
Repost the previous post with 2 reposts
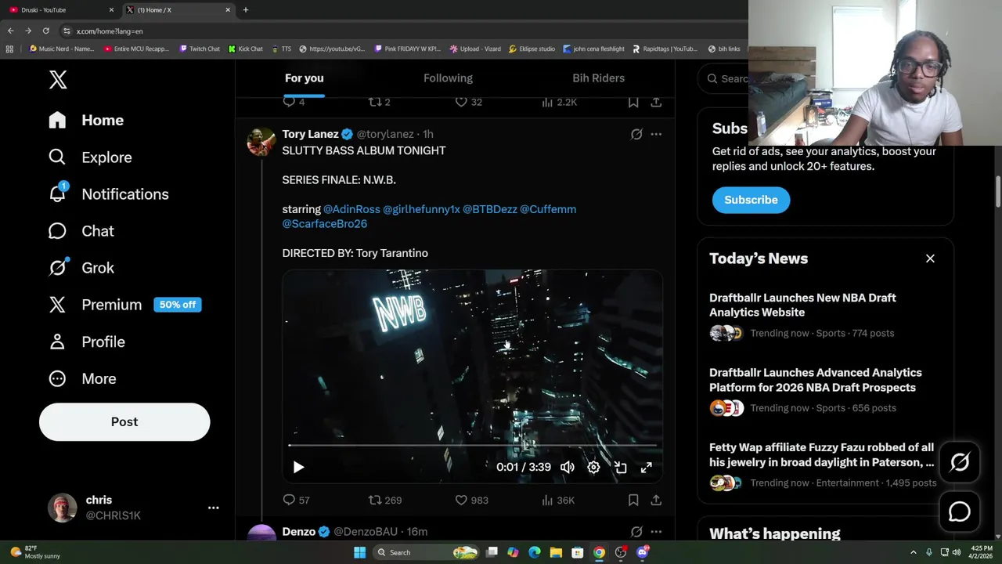379,102
